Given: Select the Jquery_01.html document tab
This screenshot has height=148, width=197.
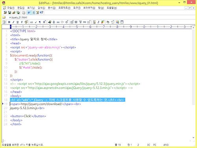Looking at the screenshot, I should 19,17.
